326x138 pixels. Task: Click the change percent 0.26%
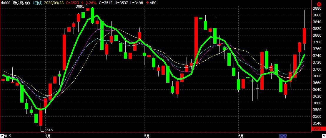click(91, 3)
